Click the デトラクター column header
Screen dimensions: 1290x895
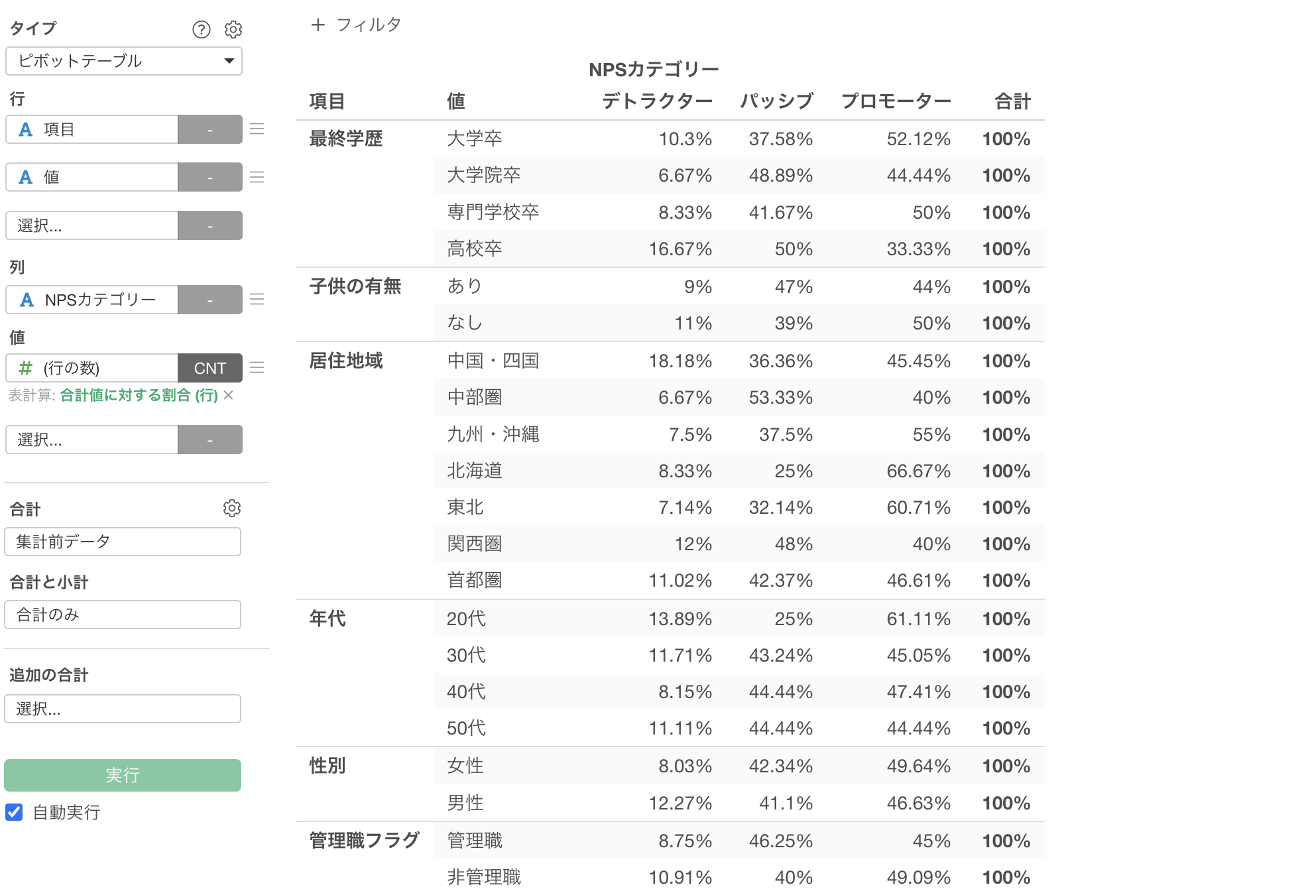657,101
